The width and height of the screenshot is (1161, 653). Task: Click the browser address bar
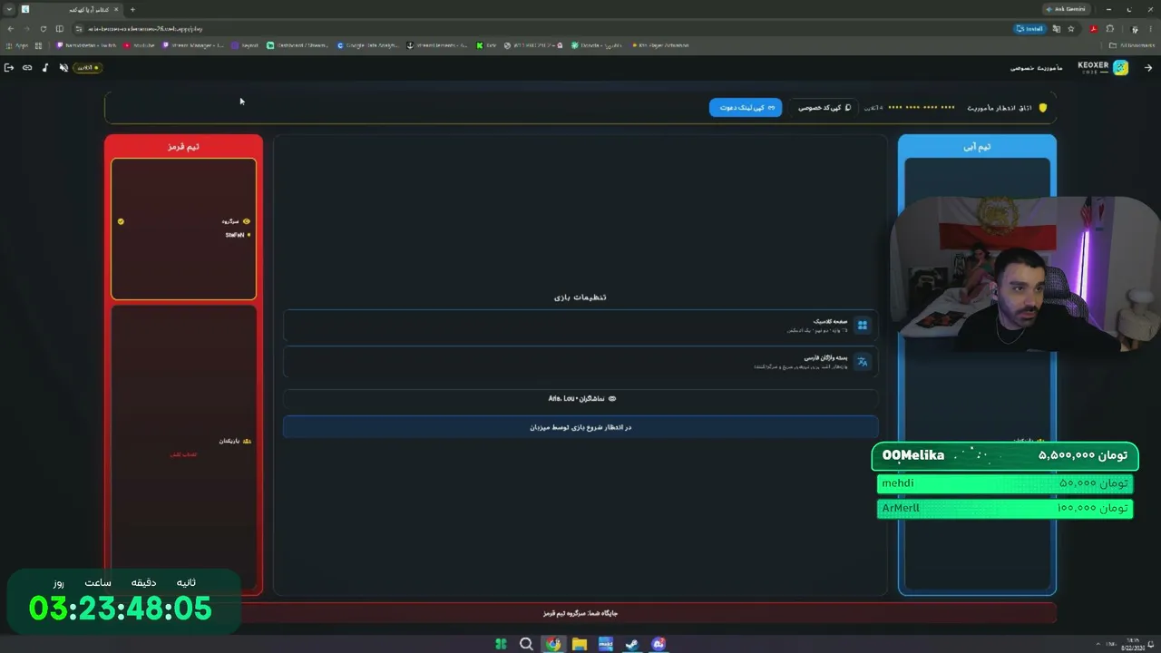(544, 29)
